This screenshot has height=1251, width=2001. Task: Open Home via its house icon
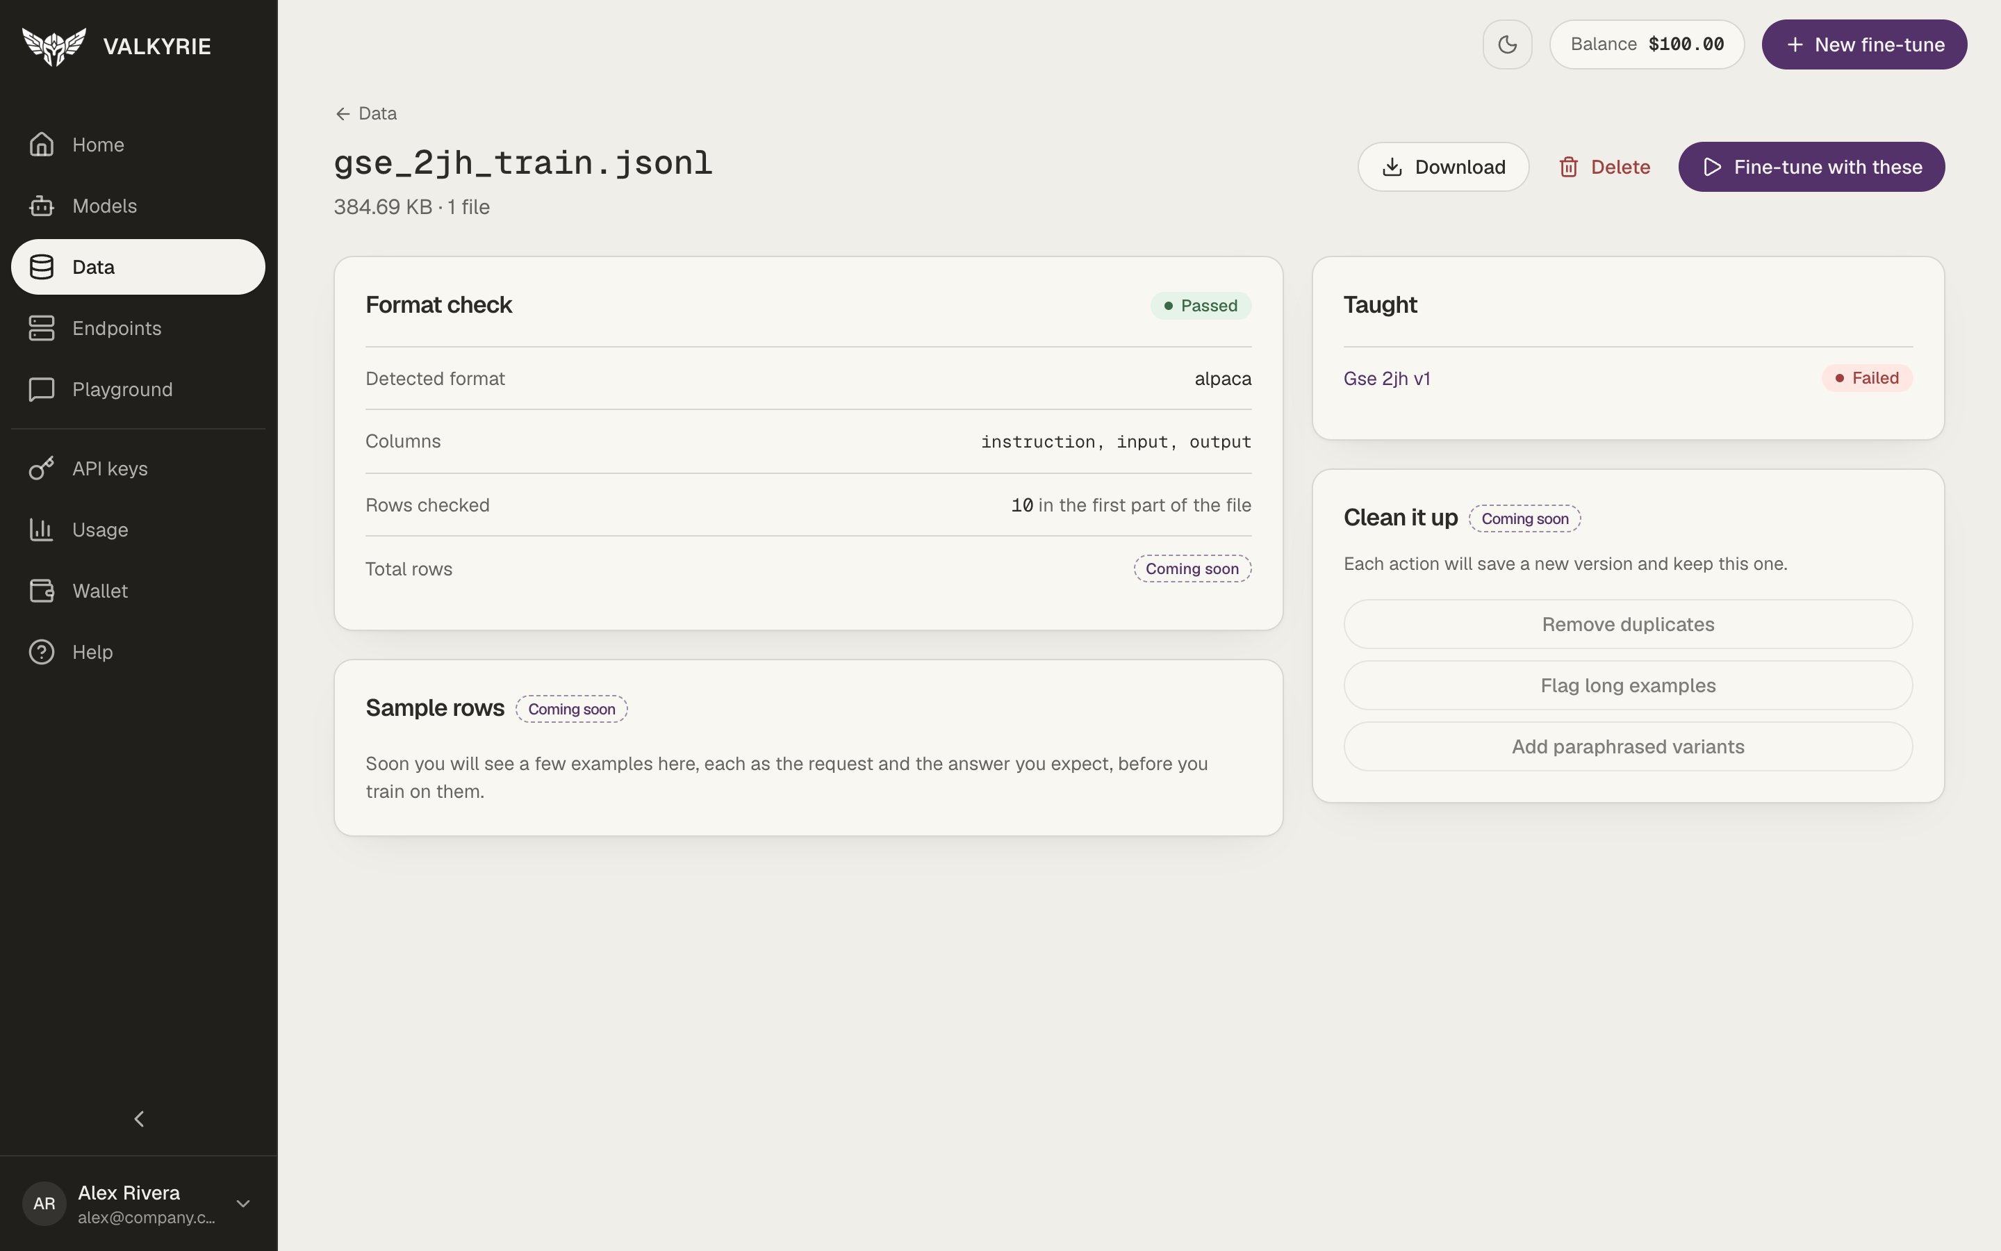(42, 144)
